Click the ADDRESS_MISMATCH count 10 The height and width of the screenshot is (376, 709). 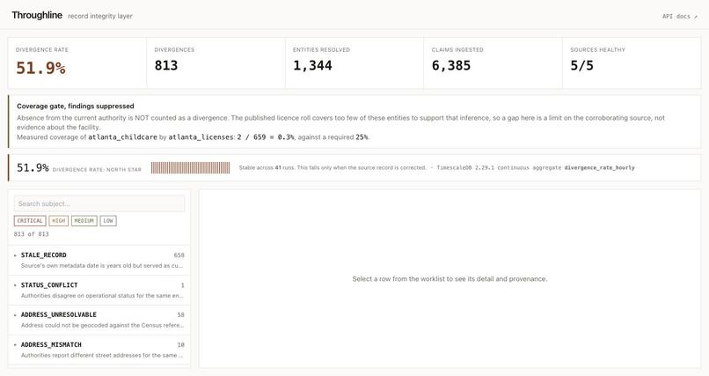click(181, 344)
